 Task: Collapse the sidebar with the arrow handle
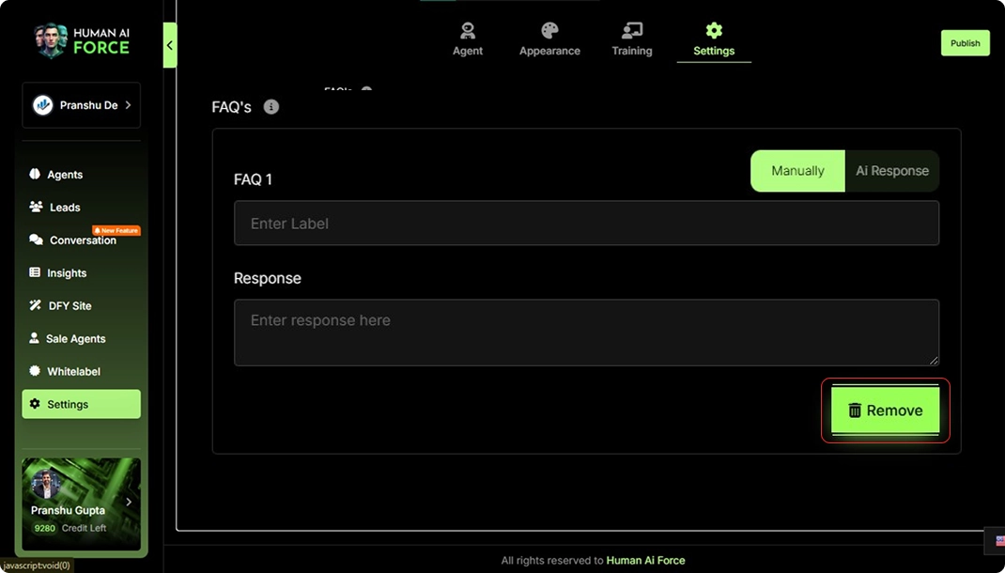click(x=170, y=45)
